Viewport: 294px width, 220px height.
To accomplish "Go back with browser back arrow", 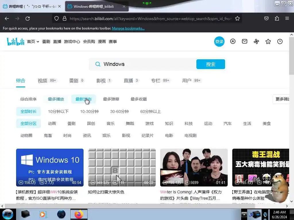I will (x=7, y=19).
